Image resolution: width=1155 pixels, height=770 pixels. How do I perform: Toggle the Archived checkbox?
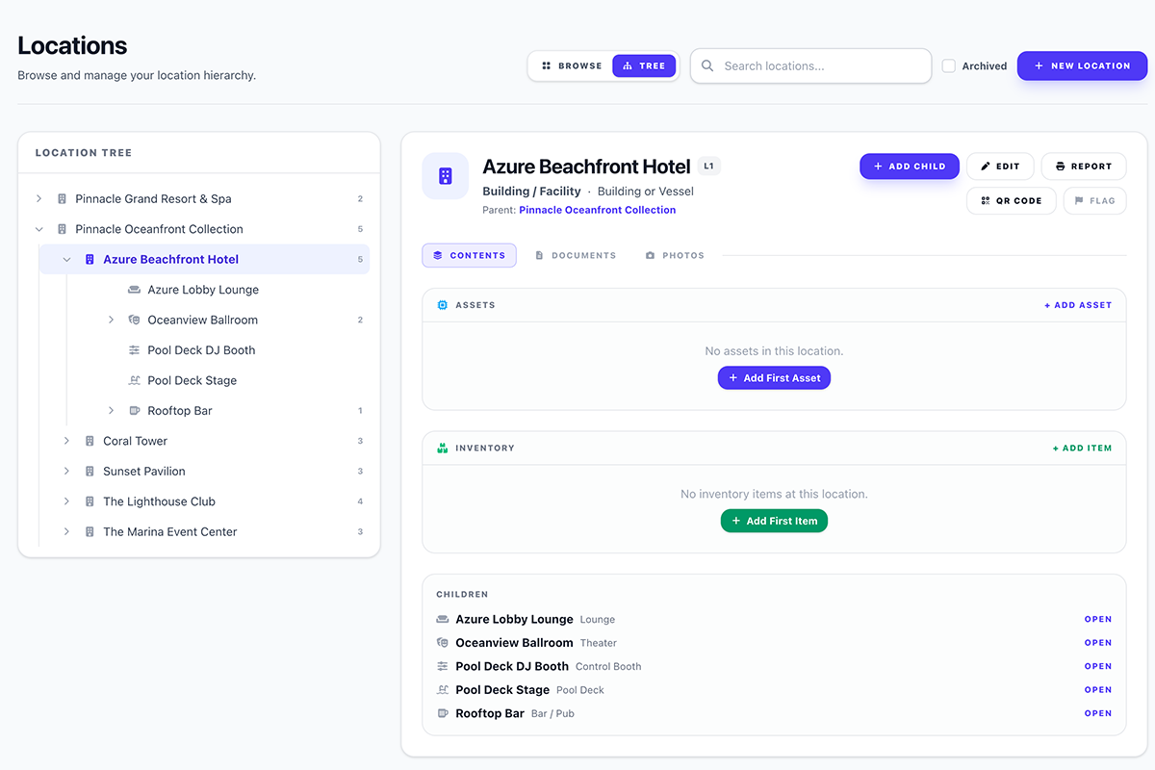pos(949,66)
